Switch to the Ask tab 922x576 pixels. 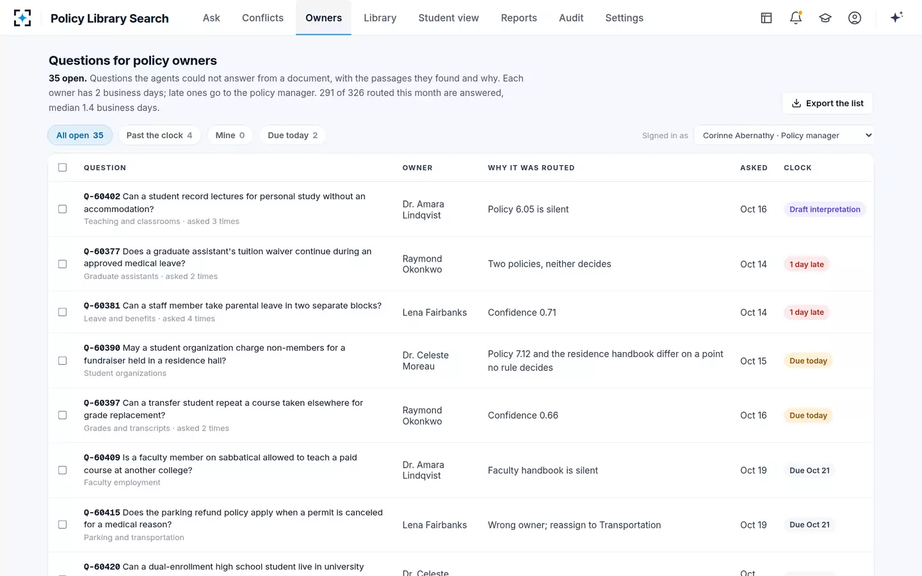pyautogui.click(x=211, y=18)
